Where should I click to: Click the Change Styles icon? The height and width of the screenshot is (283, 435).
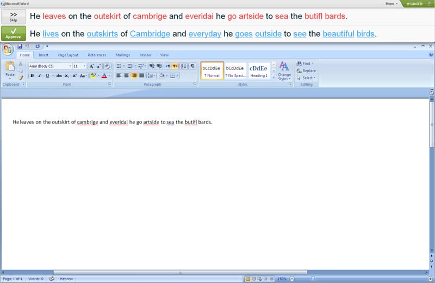click(x=284, y=69)
